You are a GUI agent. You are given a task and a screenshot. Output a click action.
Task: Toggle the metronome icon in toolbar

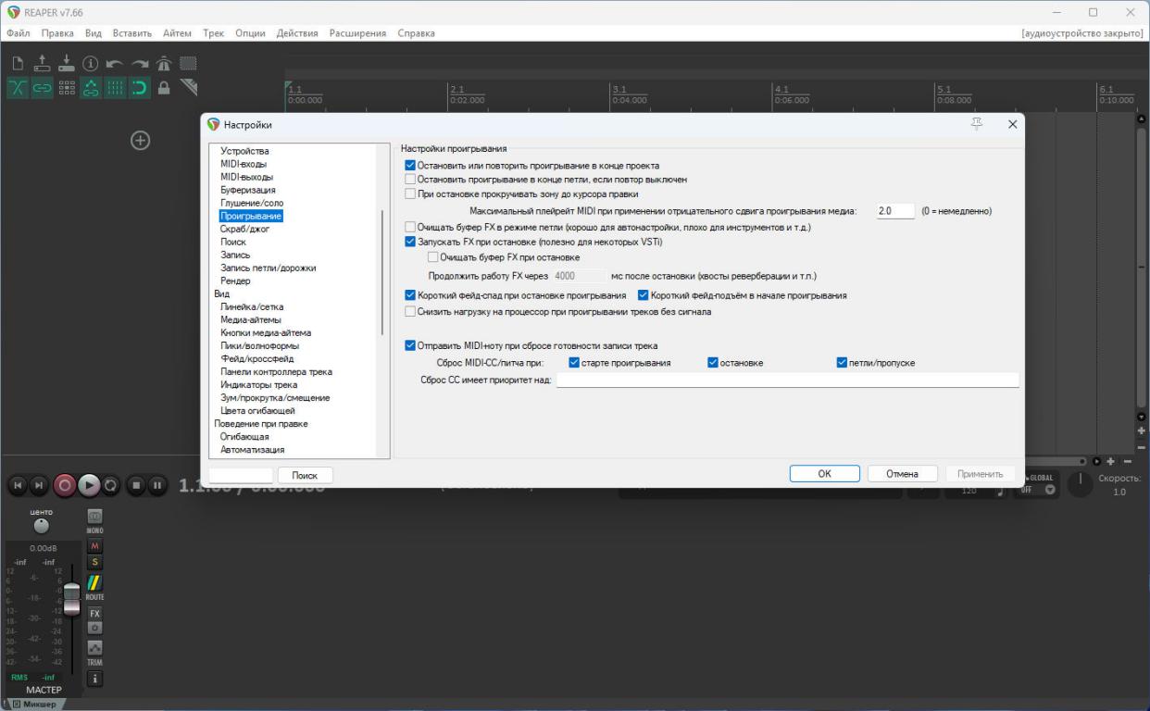click(x=163, y=64)
